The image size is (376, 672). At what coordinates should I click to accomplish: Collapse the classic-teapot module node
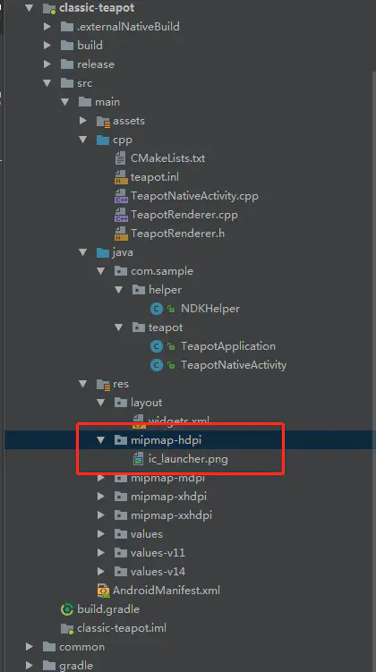pos(29,8)
